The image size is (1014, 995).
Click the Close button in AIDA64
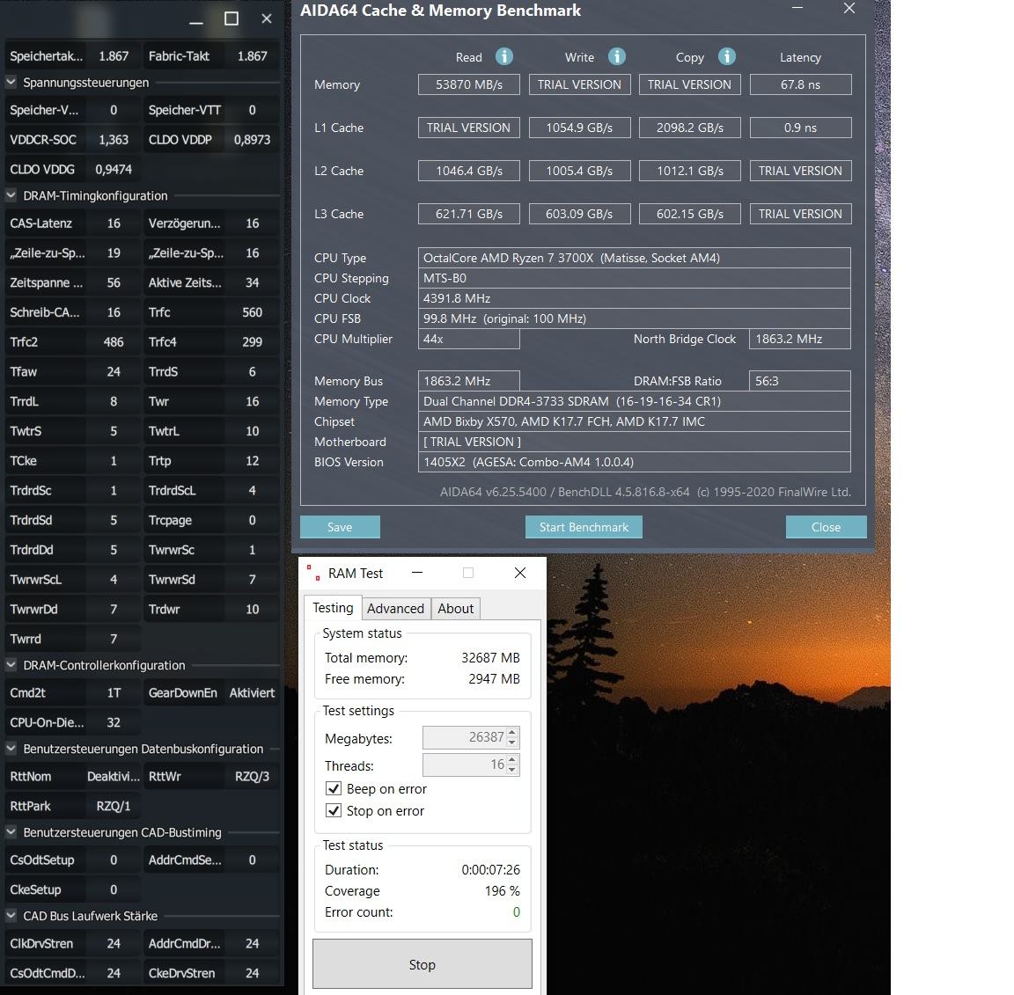tap(826, 527)
